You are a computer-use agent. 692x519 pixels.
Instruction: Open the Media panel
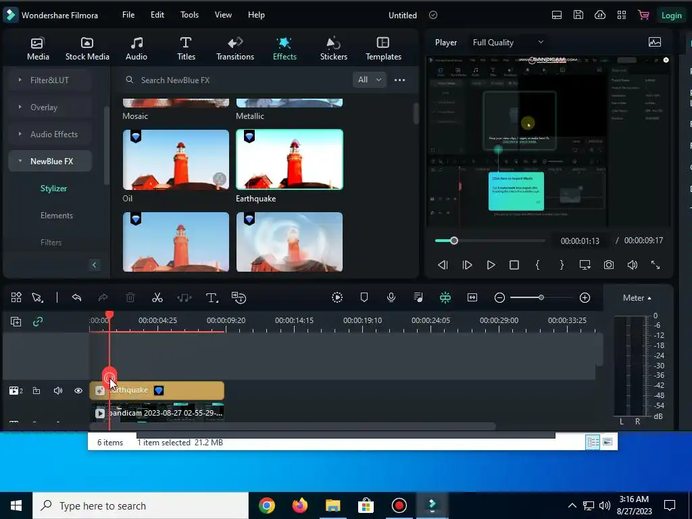pos(38,49)
